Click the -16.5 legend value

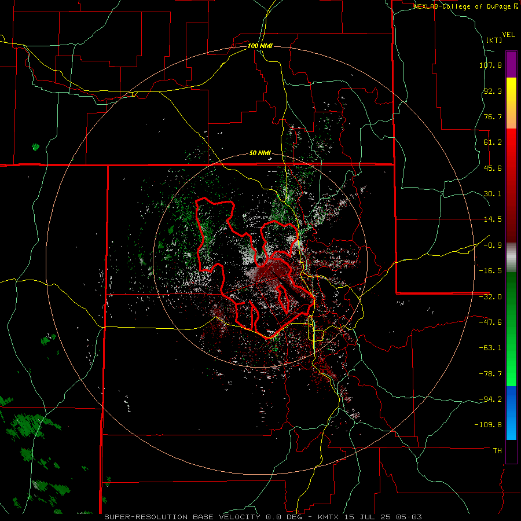(490, 271)
